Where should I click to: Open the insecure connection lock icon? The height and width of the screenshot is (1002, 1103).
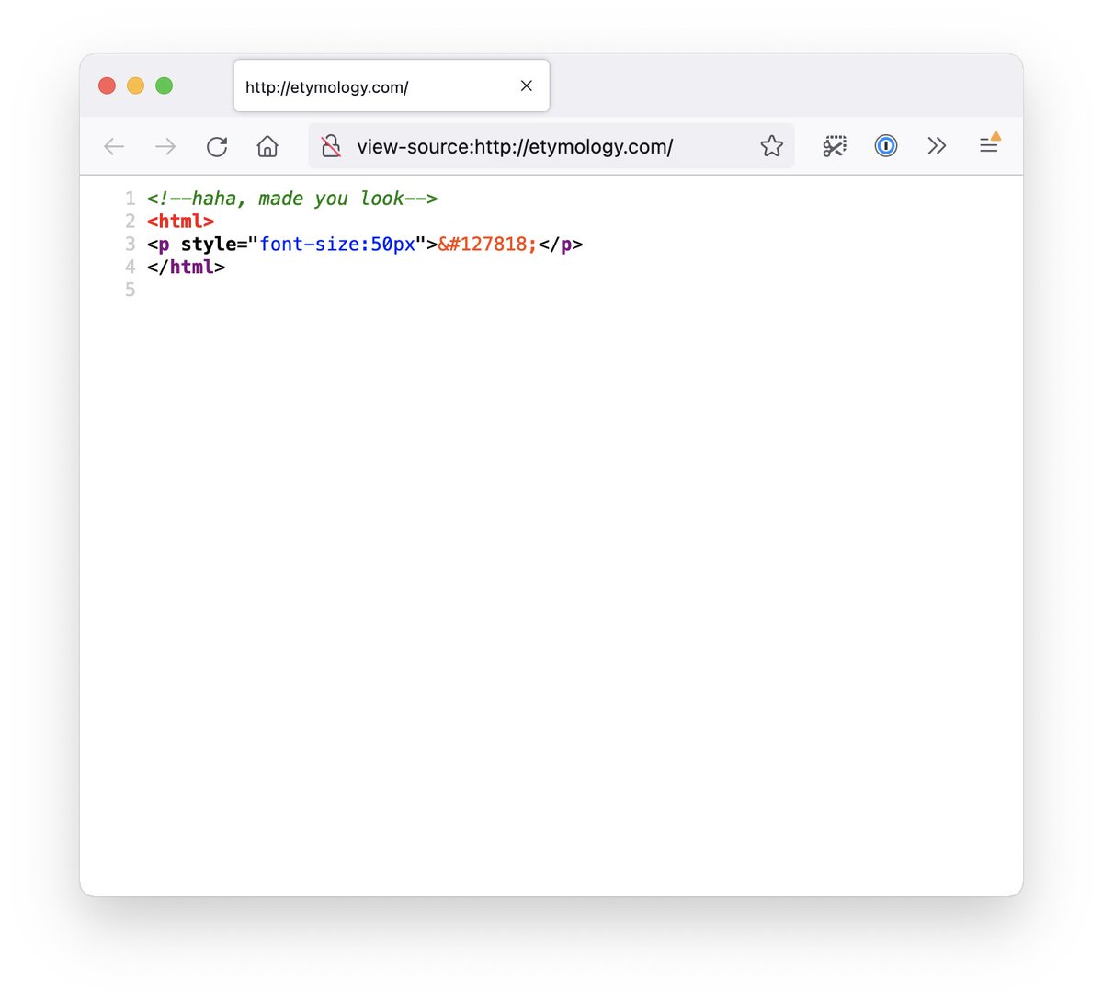[331, 146]
